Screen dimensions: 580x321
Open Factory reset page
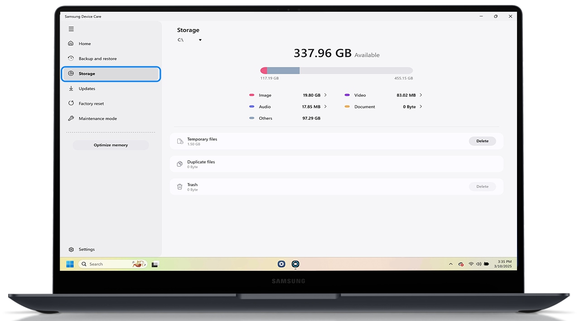(x=111, y=104)
